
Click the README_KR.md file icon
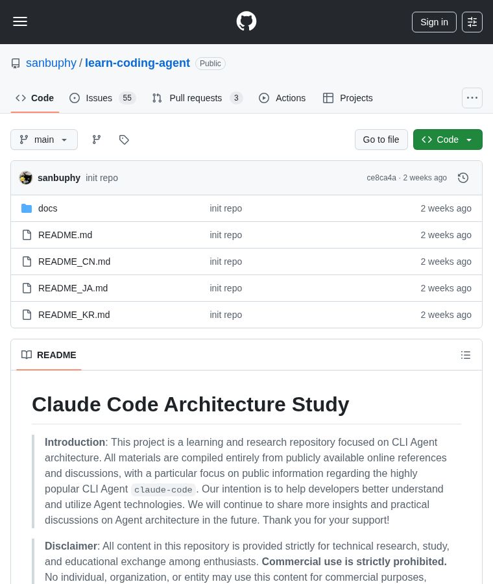(27, 315)
